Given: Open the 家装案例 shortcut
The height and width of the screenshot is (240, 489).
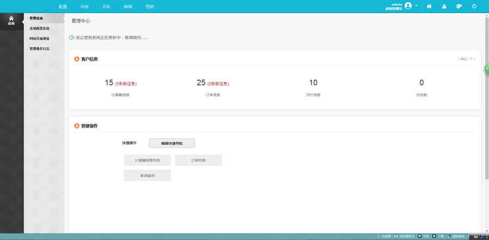Looking at the screenshot, I should (x=147, y=176).
